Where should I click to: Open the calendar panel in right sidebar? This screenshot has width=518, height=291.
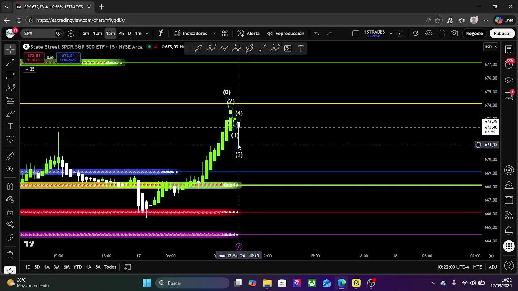[509, 200]
